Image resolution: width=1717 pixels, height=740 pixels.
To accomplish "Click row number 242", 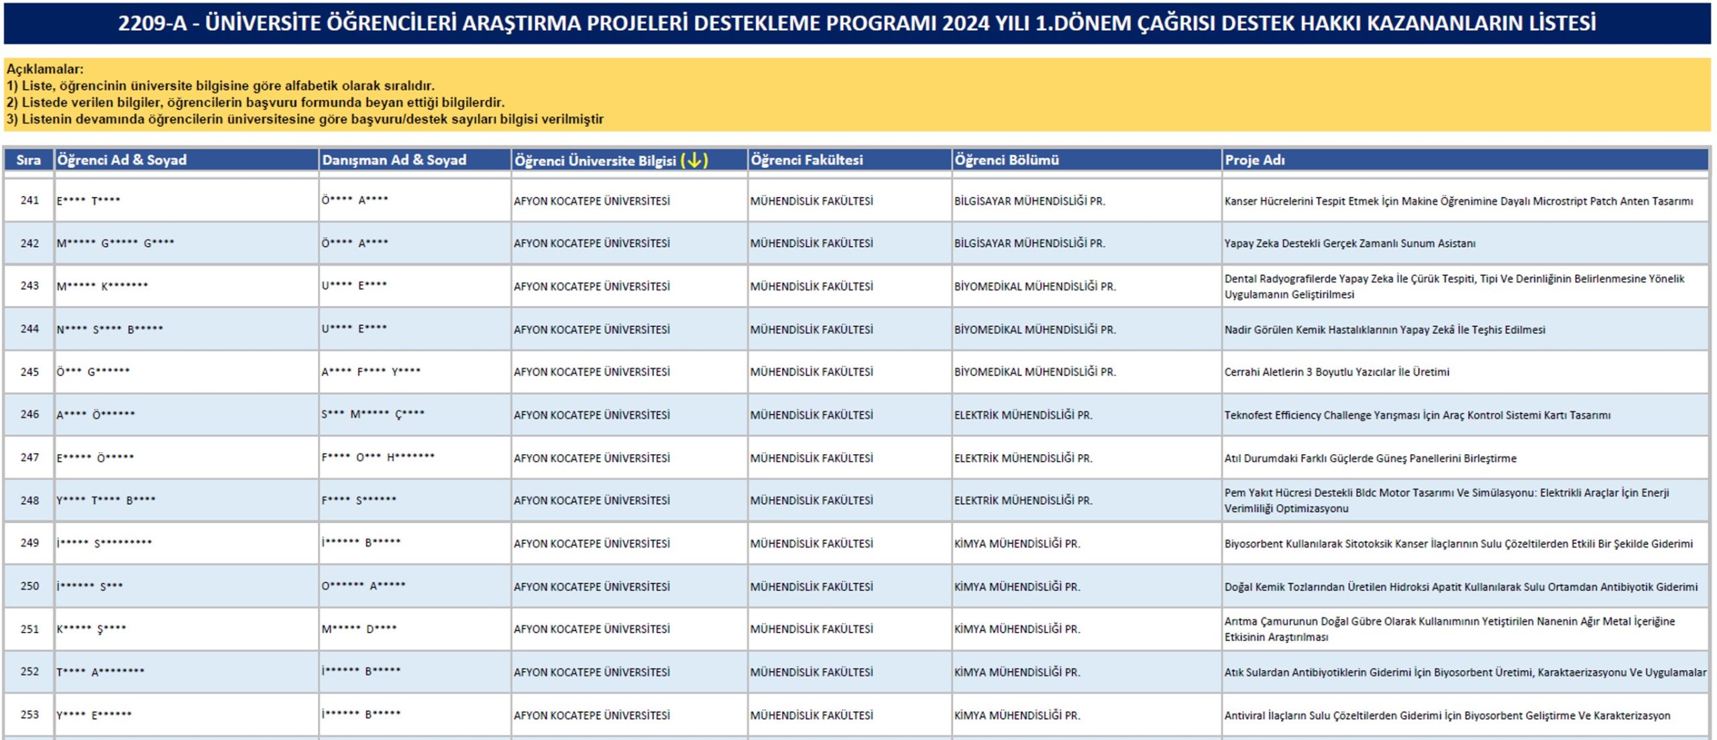I will tap(30, 243).
